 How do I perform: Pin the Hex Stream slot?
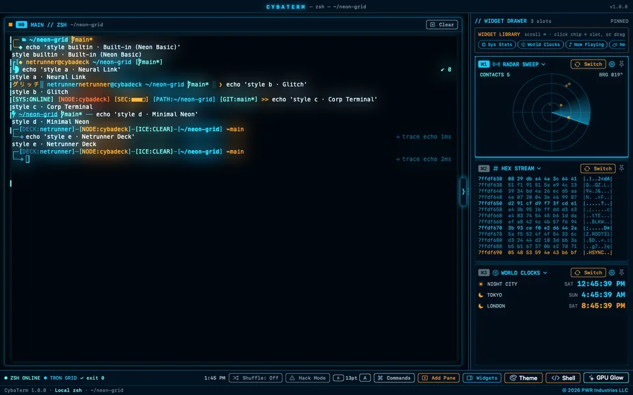point(621,169)
